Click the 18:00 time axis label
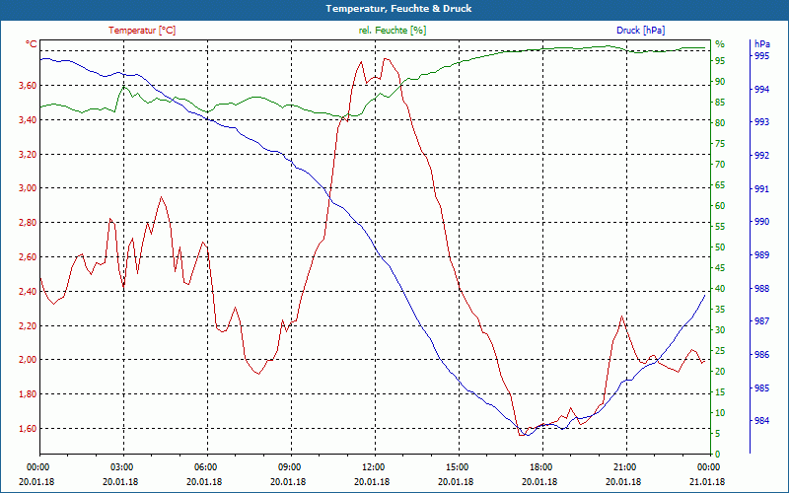789x493 pixels. [541, 466]
